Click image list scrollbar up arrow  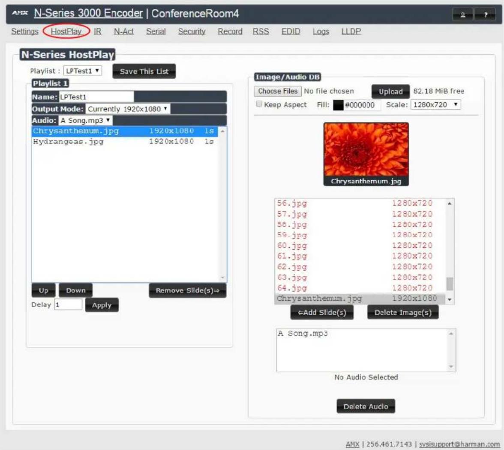(x=450, y=203)
